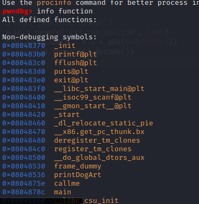Select address 0x08048530
The image size is (199, 204).
24,166
